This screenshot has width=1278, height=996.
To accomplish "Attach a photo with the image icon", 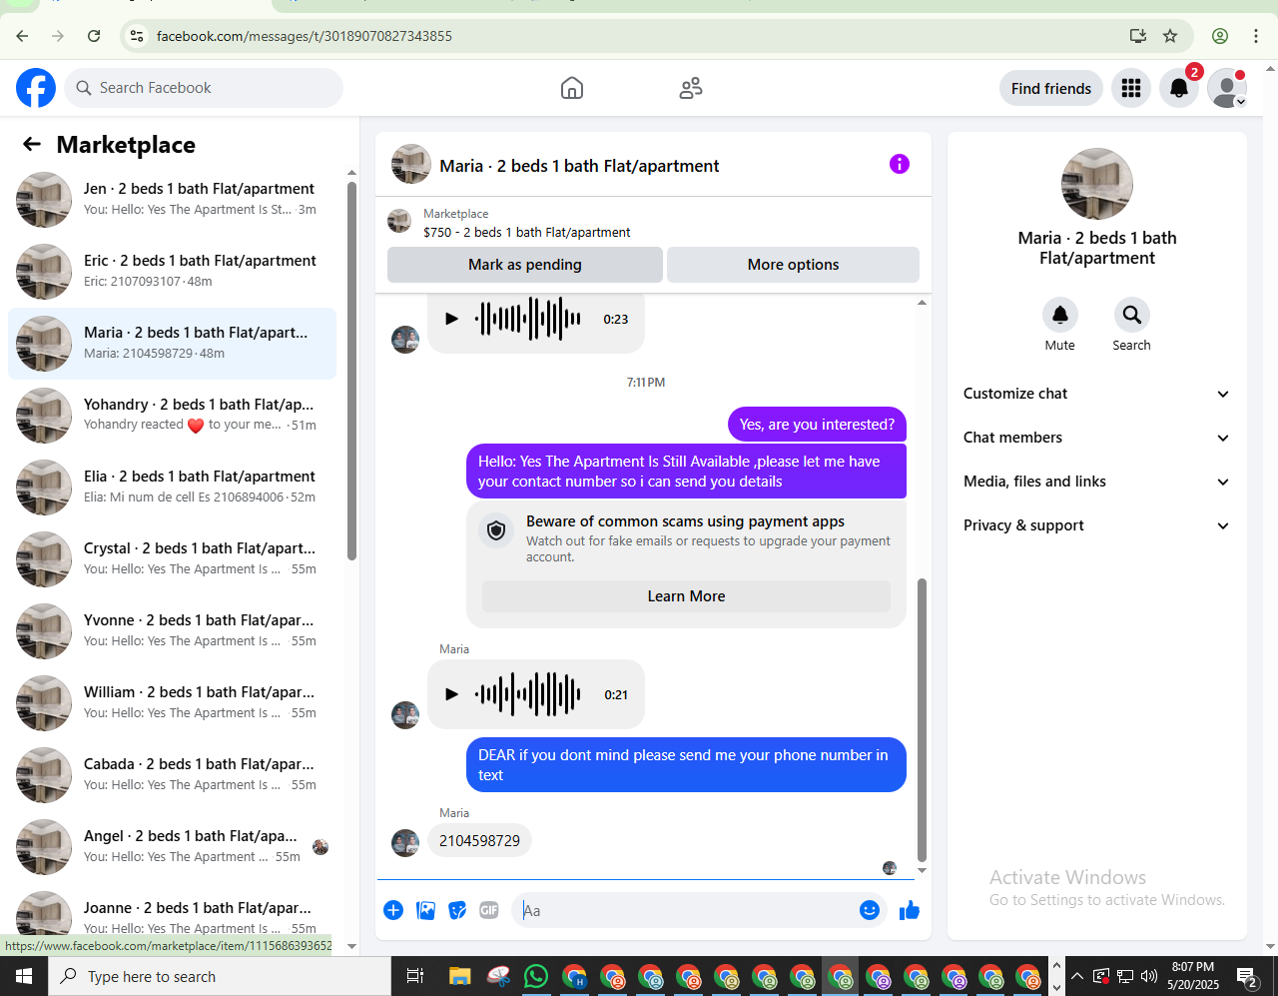I will click(x=425, y=910).
